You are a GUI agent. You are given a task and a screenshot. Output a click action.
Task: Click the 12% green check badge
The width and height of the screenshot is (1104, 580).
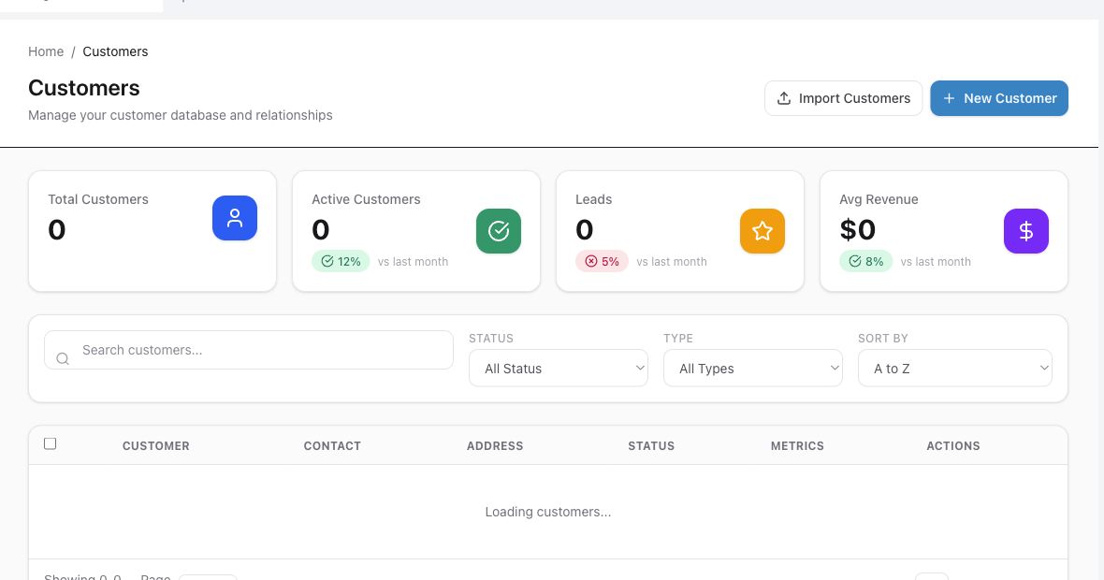coord(341,261)
